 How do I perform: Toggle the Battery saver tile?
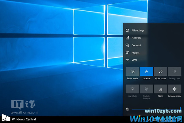click(174, 73)
